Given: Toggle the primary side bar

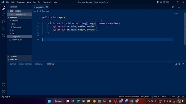Looking at the screenshot, I should pos(158,2).
